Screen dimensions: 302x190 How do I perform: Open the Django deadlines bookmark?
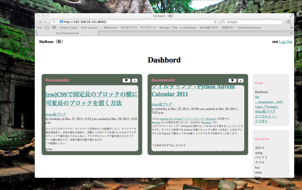pyautogui.click(x=178, y=28)
